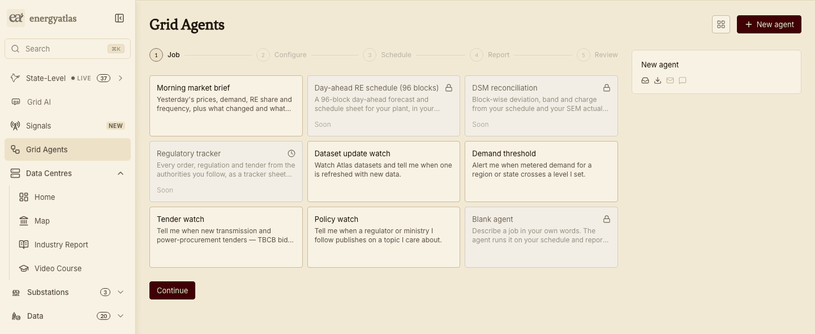Click the 3 count badge on Substations

pyautogui.click(x=105, y=292)
